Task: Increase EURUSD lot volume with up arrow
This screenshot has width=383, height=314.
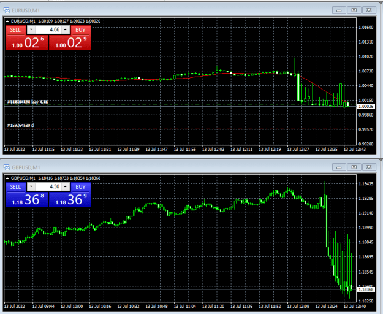Action: pyautogui.click(x=66, y=30)
